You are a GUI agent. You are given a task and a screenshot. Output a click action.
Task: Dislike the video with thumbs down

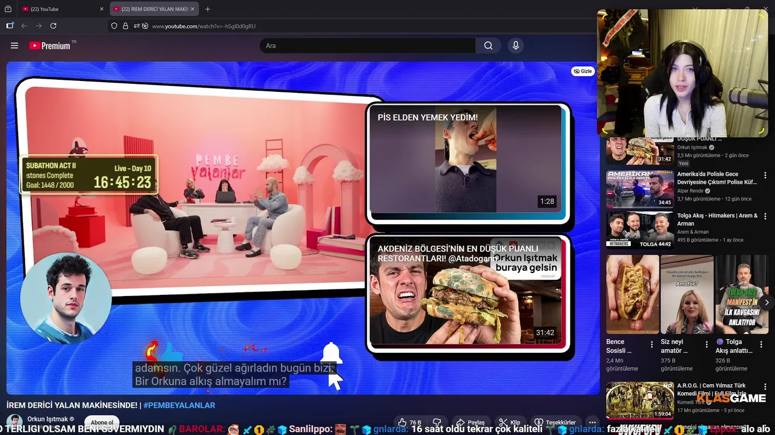coord(437,422)
